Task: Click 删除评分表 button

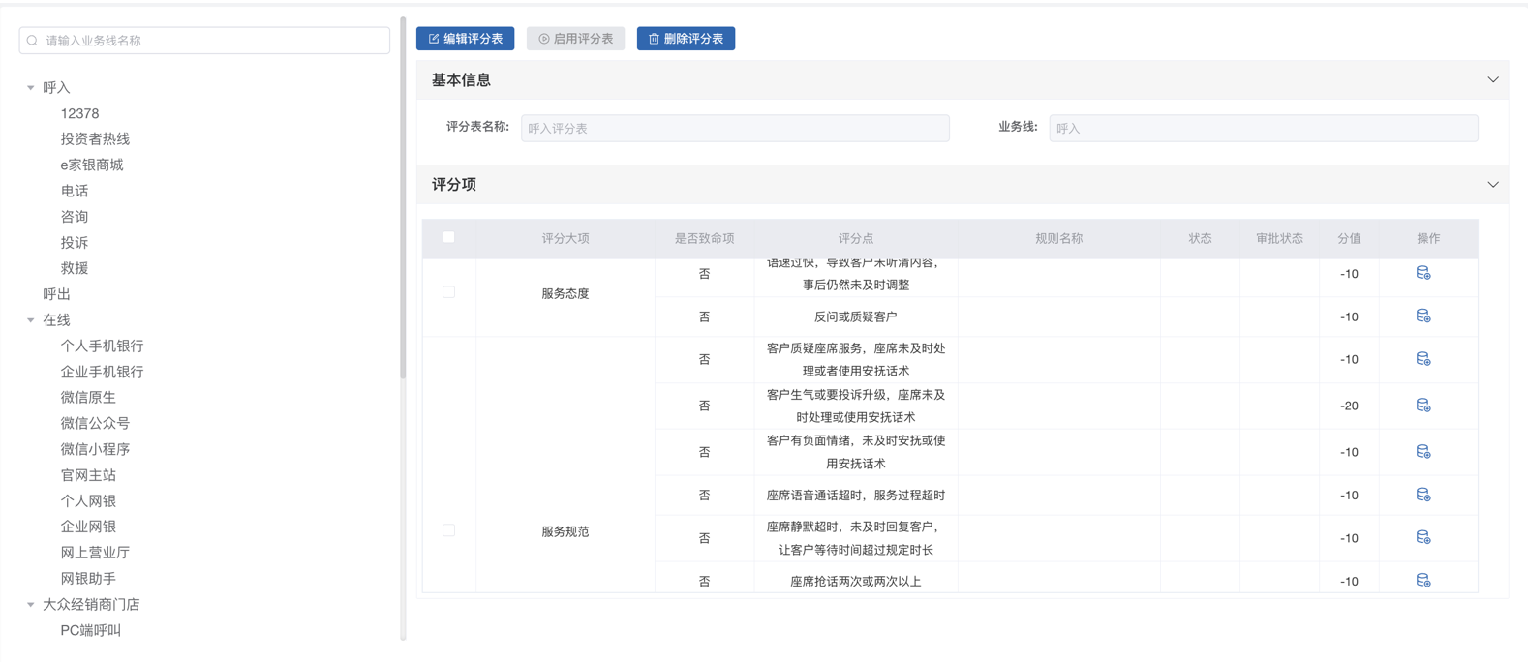Action: tap(686, 39)
